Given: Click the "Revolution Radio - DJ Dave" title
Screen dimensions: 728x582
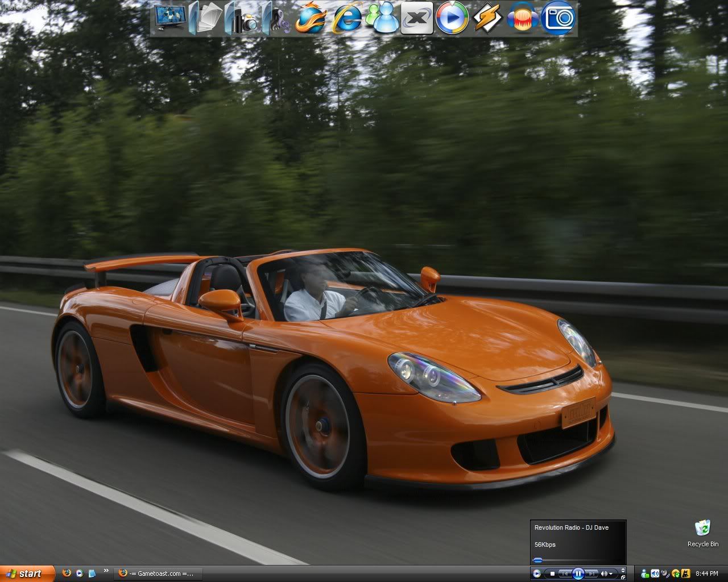Looking at the screenshot, I should [x=571, y=527].
